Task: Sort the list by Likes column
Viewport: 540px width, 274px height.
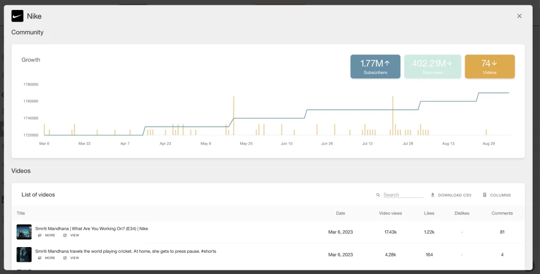Action: [429, 213]
